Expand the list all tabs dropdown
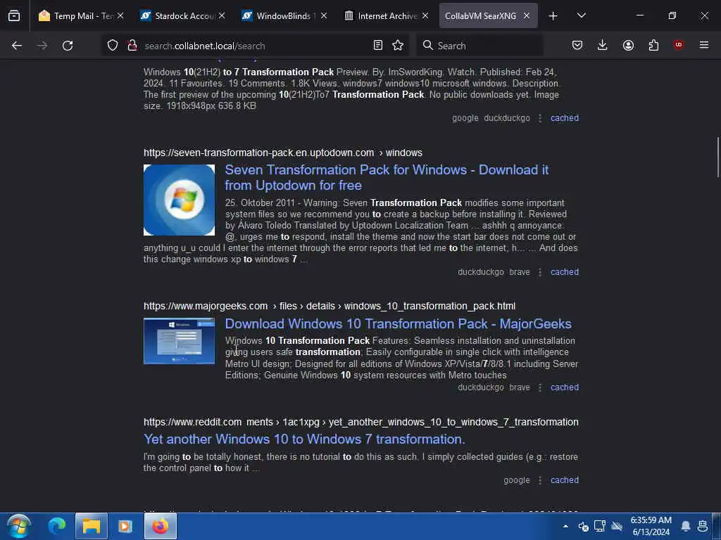The image size is (721, 540). tap(582, 16)
